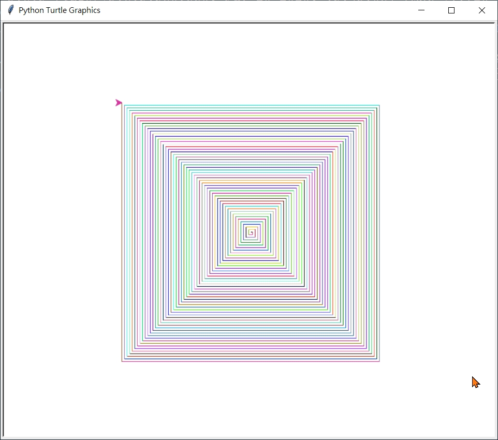Click the outermost gray right edge line
The height and width of the screenshot is (440, 498).
point(379,233)
